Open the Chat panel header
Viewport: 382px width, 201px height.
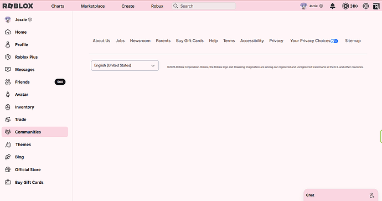[x=340, y=195]
